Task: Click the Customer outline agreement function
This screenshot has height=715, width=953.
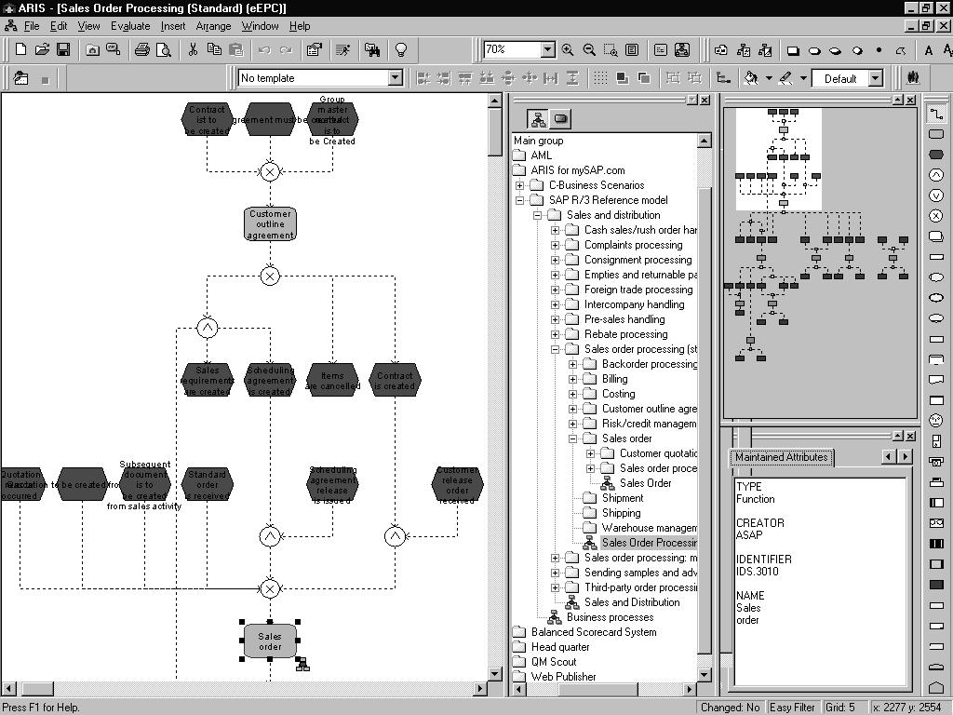Action: (x=270, y=224)
